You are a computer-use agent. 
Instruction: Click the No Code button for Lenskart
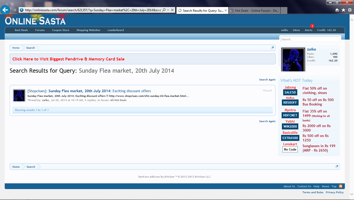(290, 149)
